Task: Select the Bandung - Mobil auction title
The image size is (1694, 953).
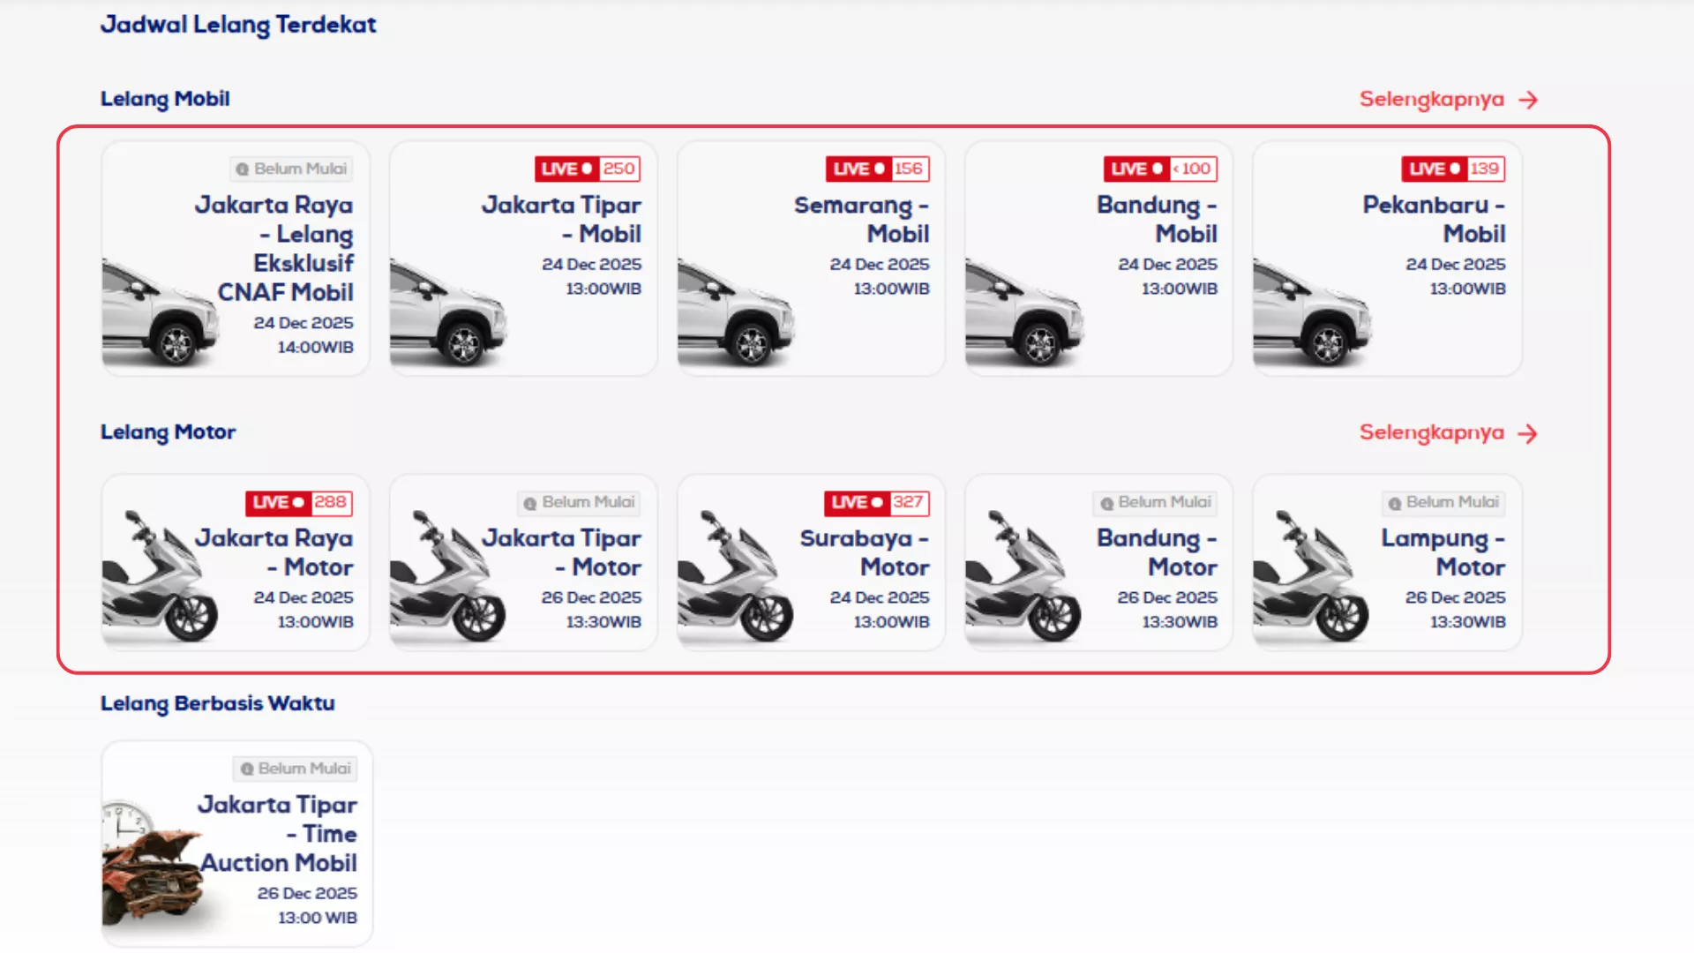Action: (x=1157, y=219)
